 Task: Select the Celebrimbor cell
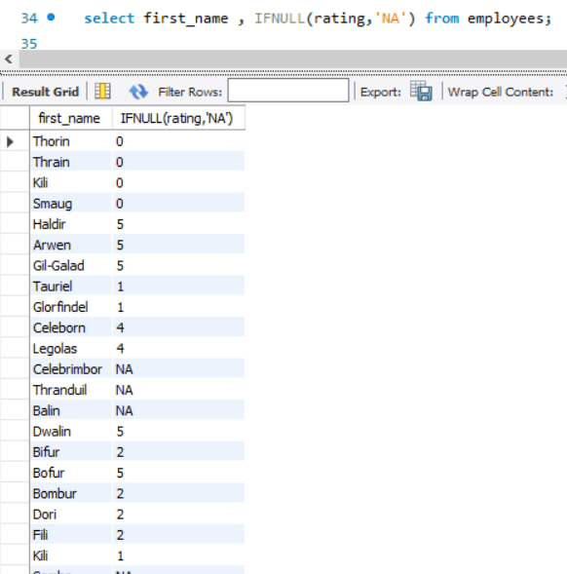(71, 369)
